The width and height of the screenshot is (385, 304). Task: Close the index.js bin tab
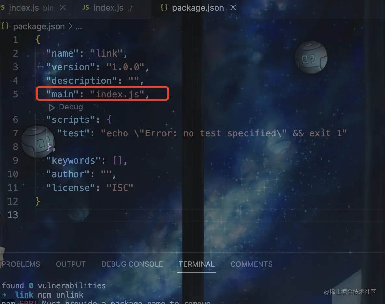63,7
